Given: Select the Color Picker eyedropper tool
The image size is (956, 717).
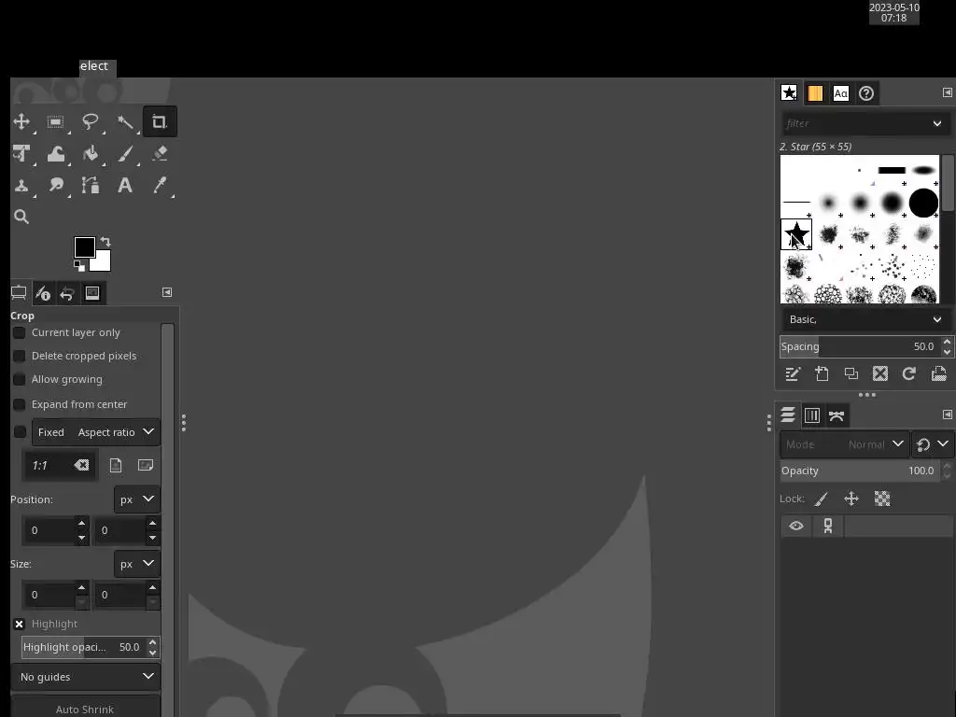Looking at the screenshot, I should [160, 185].
